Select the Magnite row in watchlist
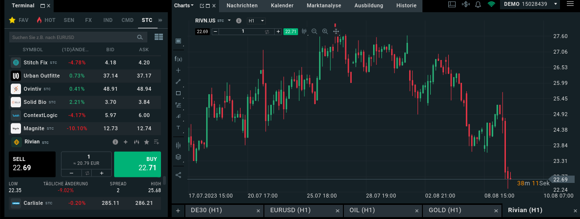 (x=85, y=128)
